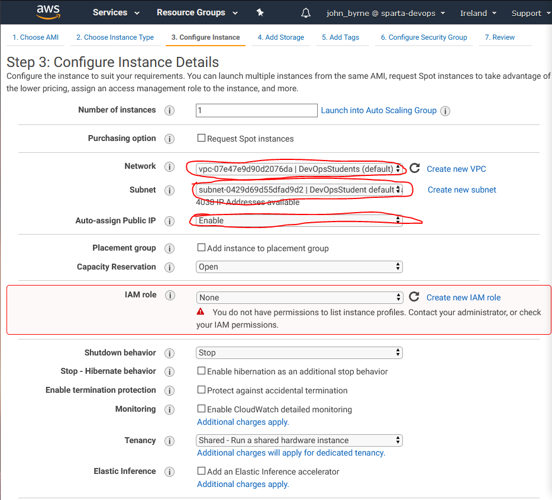Show info for Subnet field
Image resolution: width=552 pixels, height=500 pixels.
169,190
